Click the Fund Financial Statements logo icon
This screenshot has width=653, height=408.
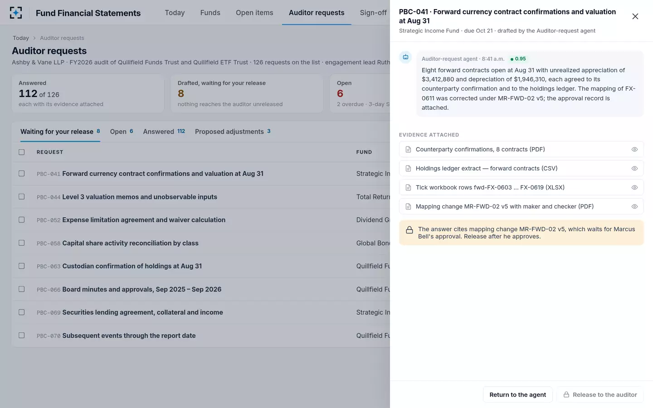(16, 13)
